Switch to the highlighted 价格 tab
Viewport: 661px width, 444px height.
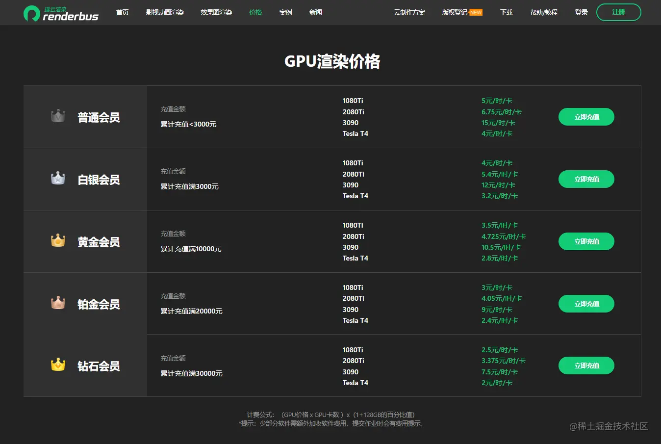255,12
